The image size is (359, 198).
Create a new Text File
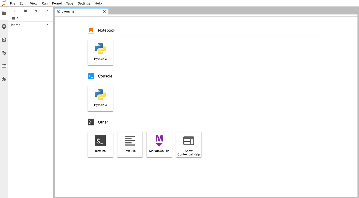pos(130,145)
